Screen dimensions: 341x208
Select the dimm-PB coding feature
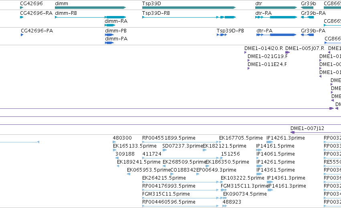(x=109, y=35)
